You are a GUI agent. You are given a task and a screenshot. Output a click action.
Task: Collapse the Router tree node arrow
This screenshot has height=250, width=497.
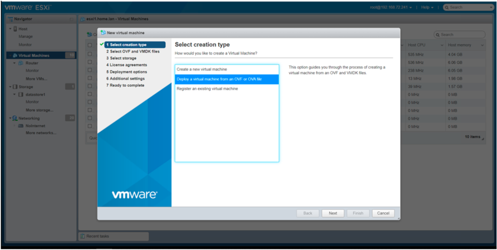[15, 63]
